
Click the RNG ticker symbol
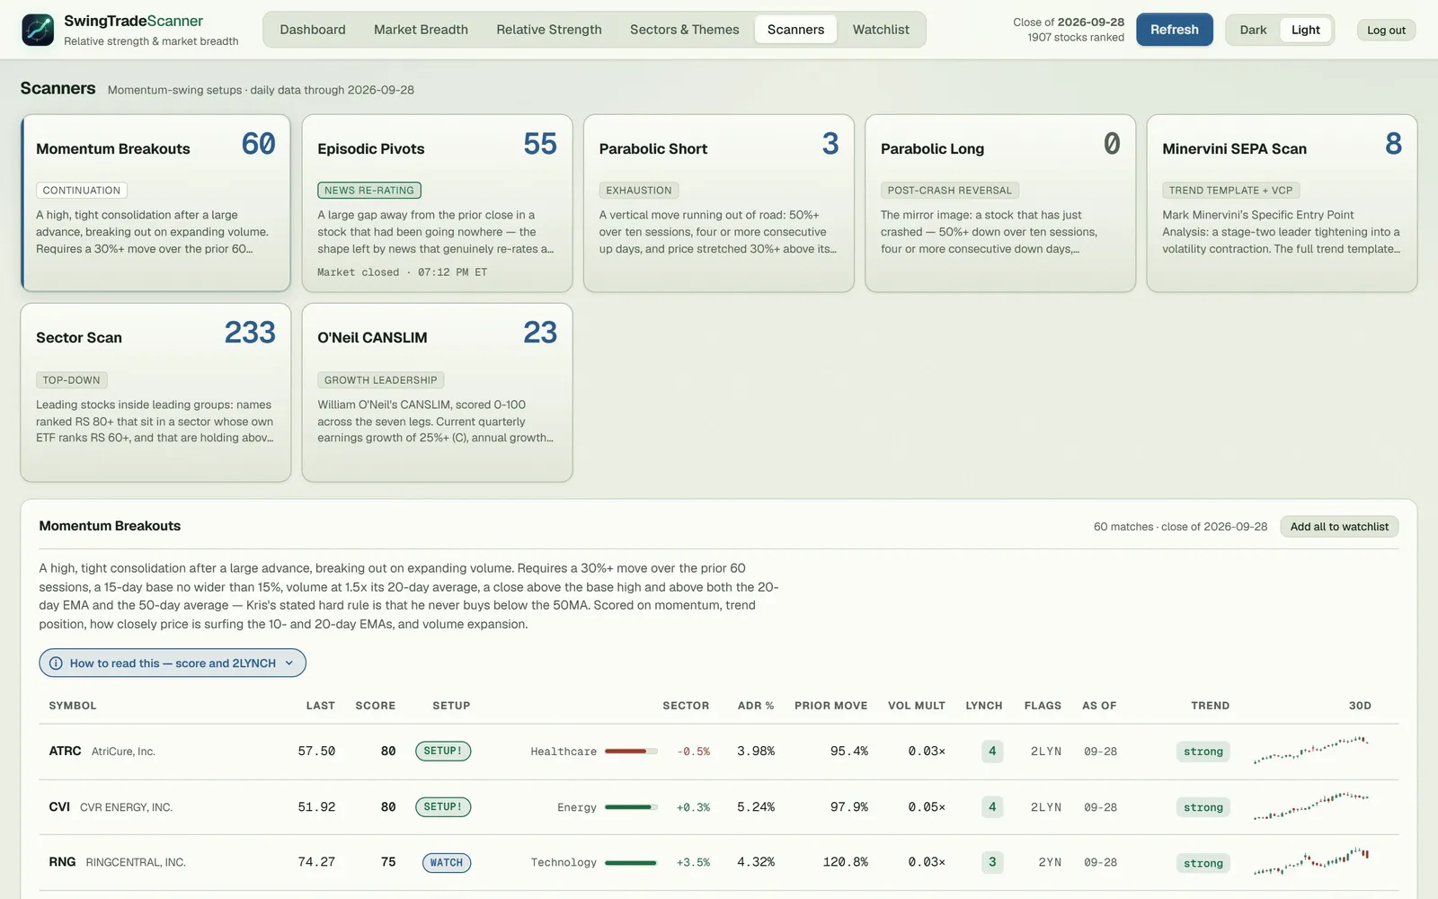pos(62,862)
